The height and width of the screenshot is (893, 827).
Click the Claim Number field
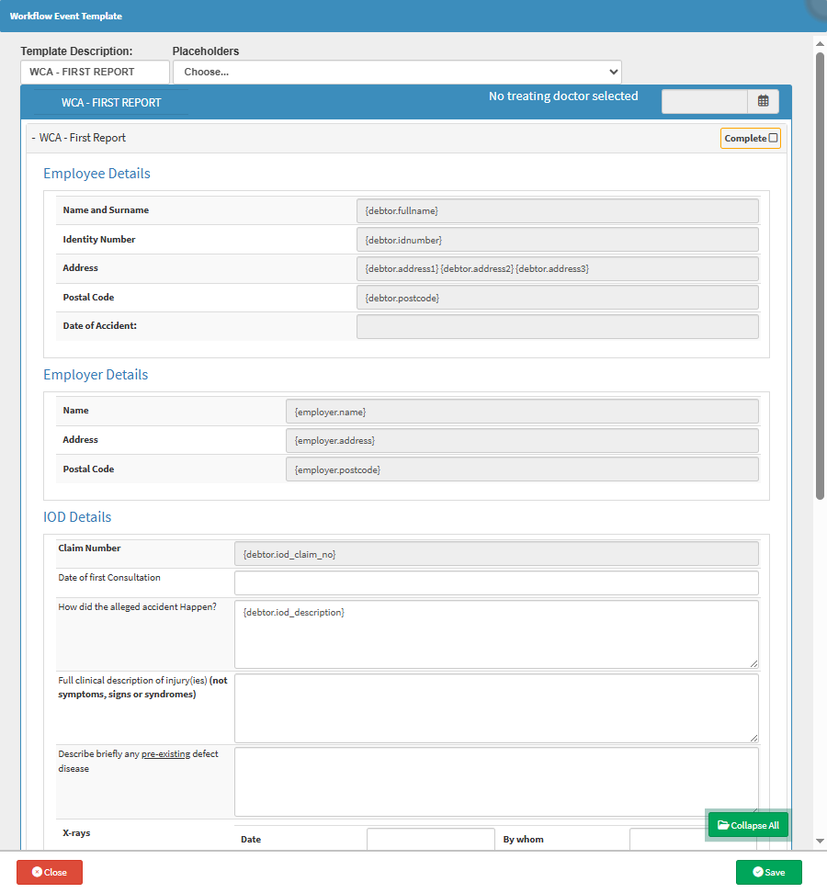click(496, 553)
